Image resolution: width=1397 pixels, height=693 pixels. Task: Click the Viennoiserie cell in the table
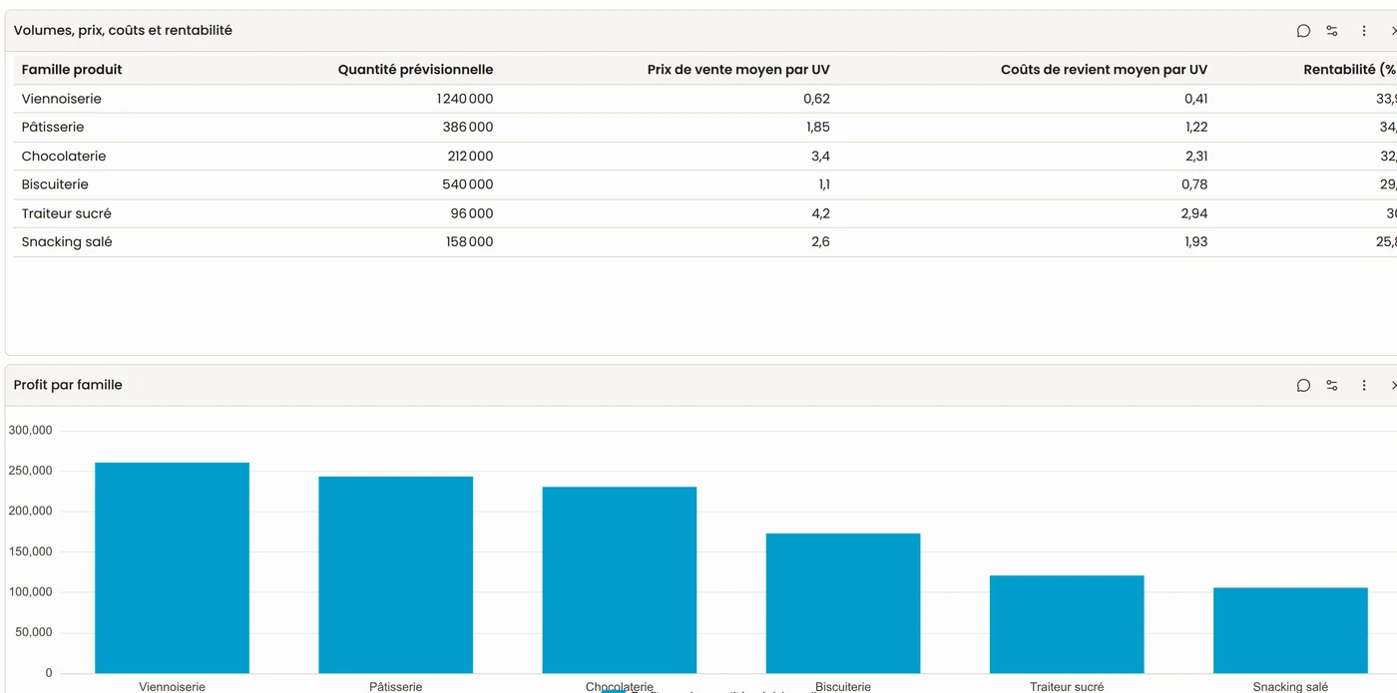[x=62, y=99]
